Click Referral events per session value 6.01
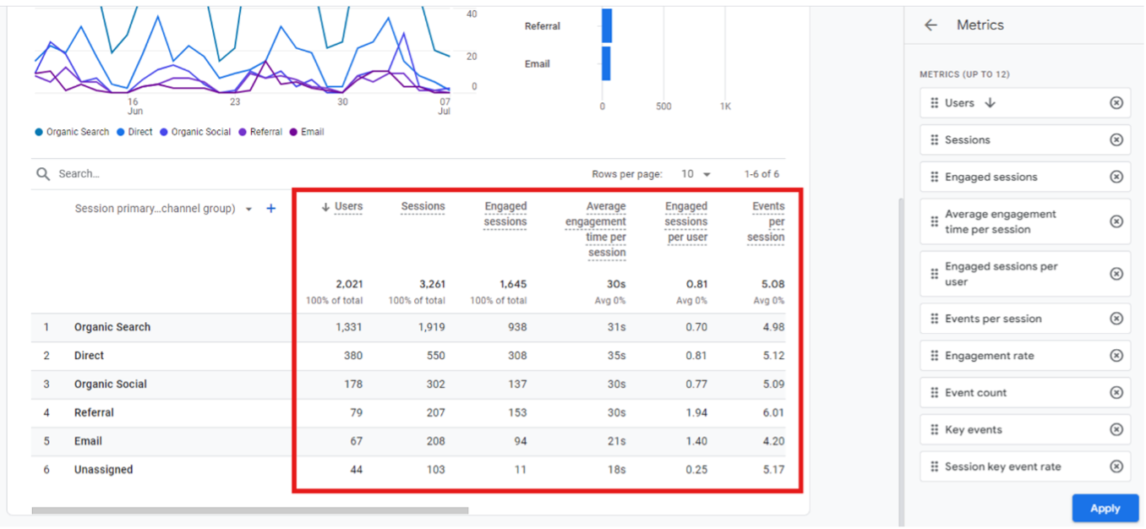 (x=773, y=413)
